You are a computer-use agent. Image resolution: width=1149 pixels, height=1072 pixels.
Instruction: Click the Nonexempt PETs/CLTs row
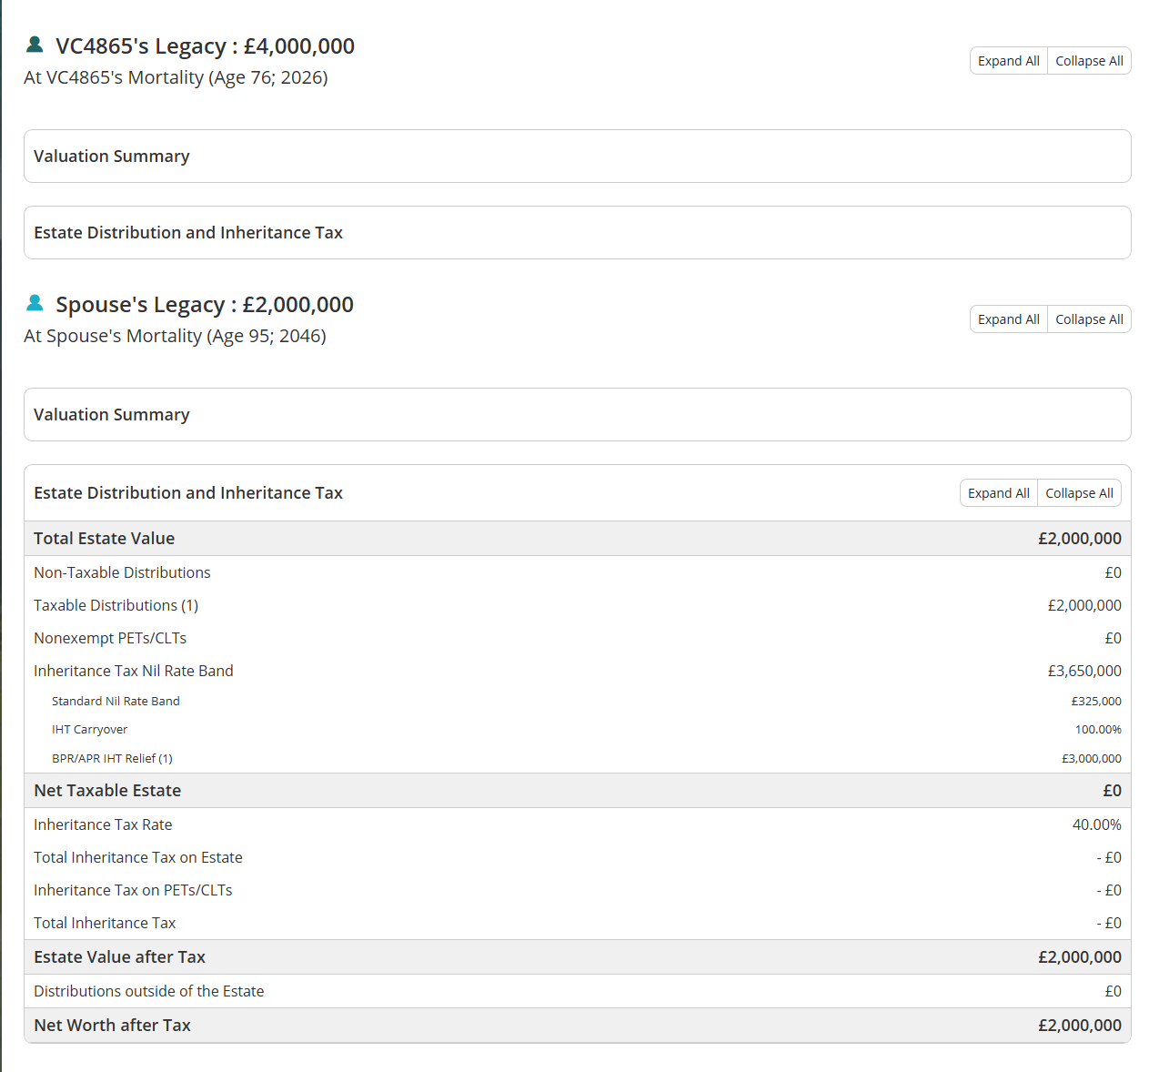click(110, 639)
